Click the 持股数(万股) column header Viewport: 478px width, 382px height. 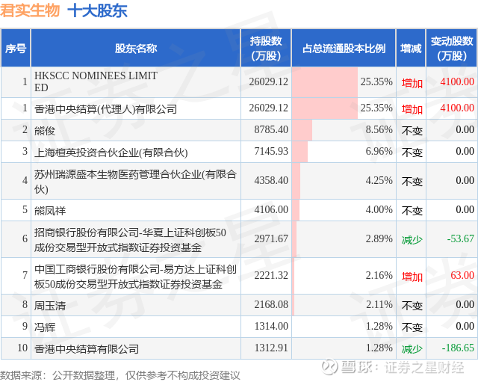tap(266, 48)
